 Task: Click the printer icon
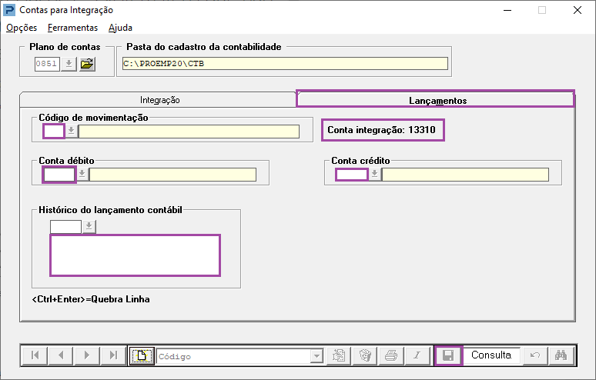point(391,355)
